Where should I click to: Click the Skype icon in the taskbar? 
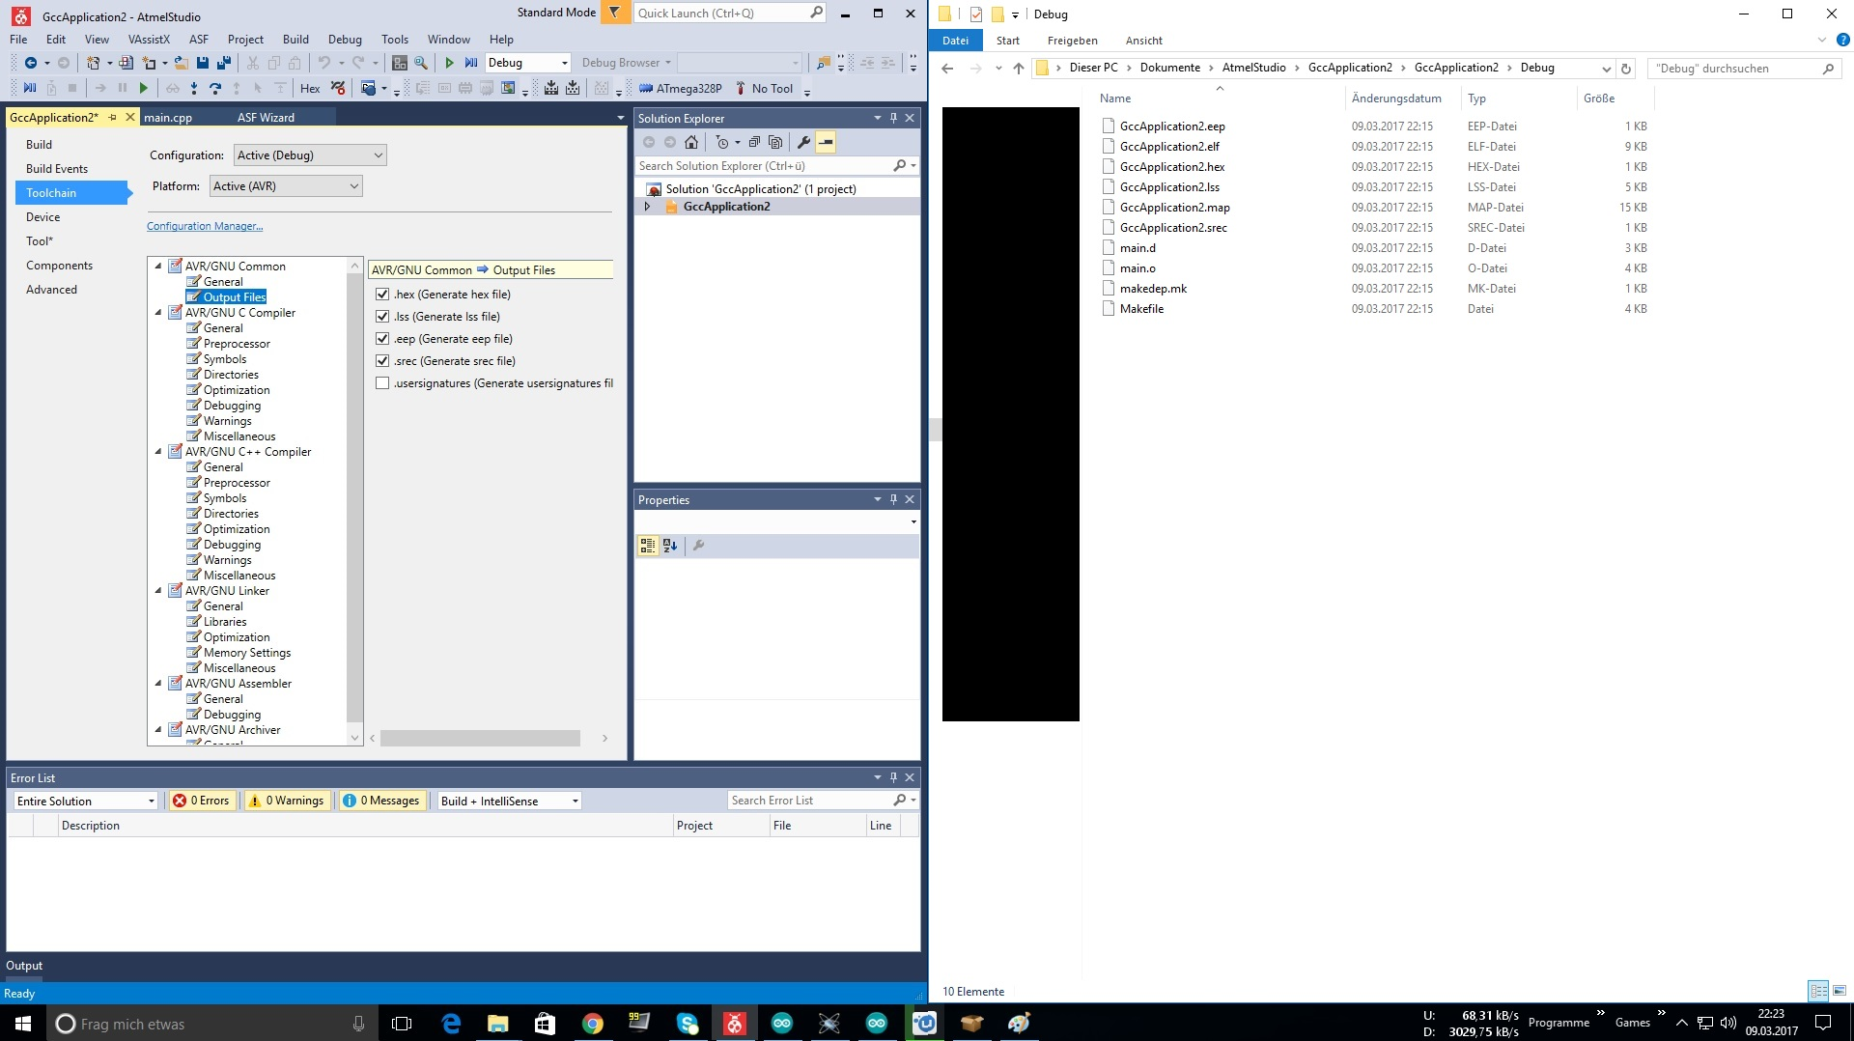(688, 1024)
